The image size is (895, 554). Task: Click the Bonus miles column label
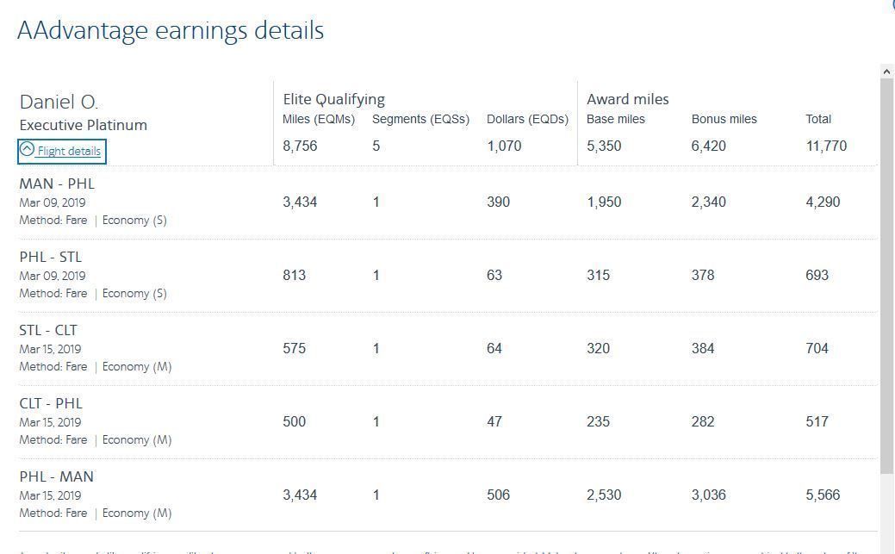[724, 120]
